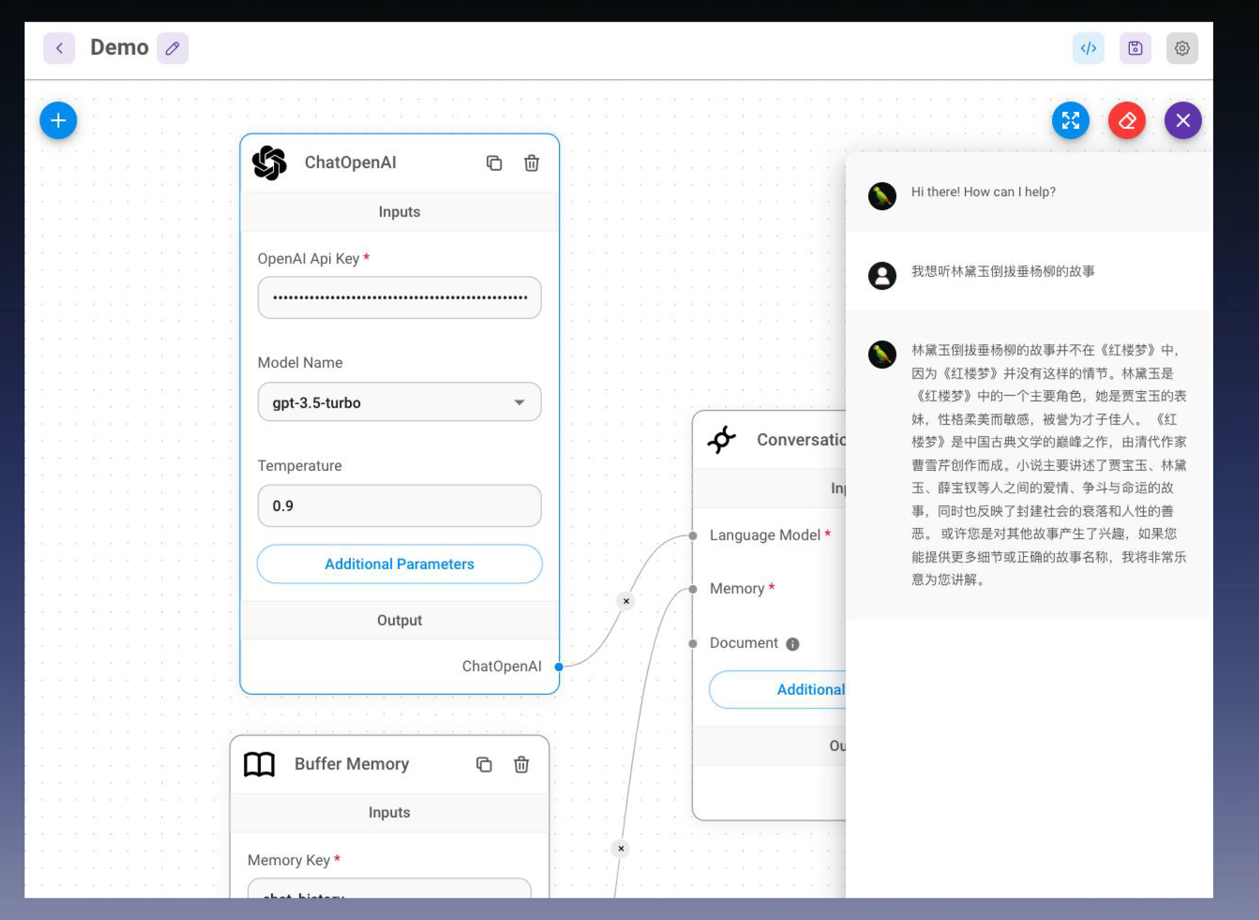Delete the ChatOpenAI node with trash icon
The width and height of the screenshot is (1259, 920).
point(532,163)
